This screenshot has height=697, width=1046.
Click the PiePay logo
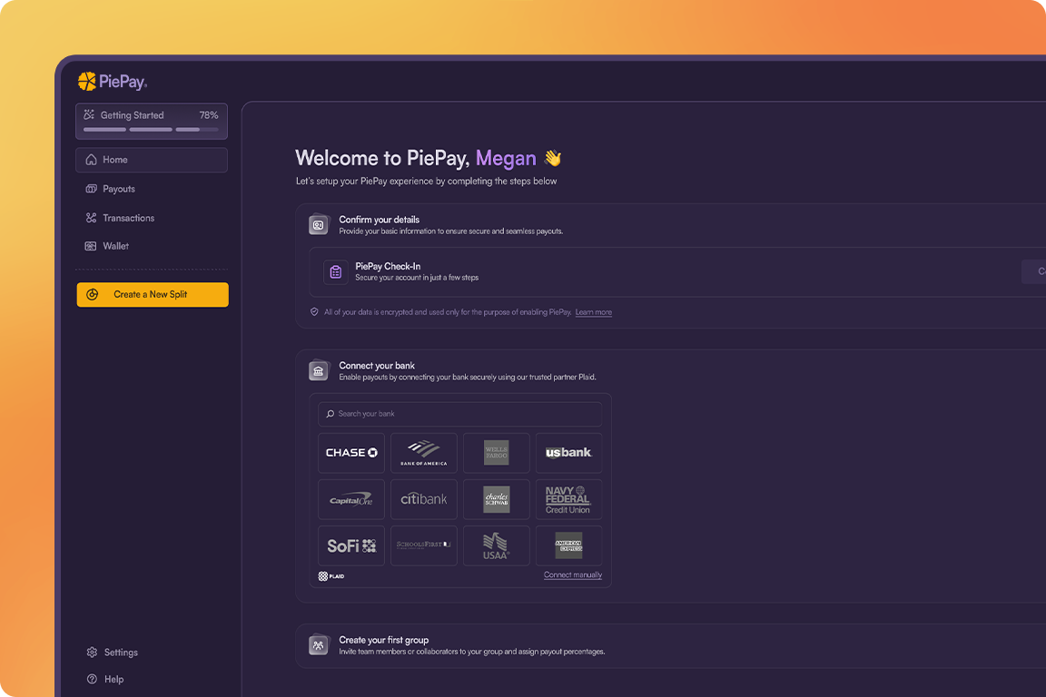tap(112, 82)
